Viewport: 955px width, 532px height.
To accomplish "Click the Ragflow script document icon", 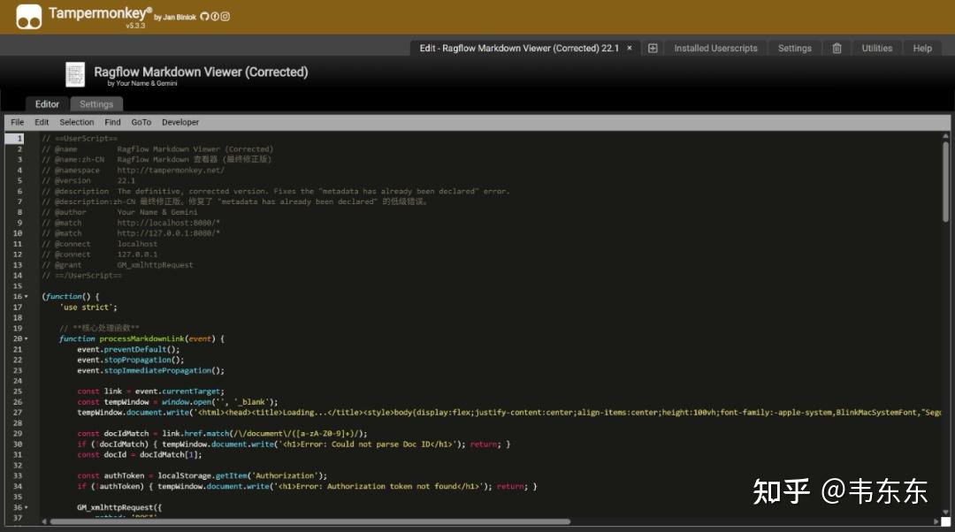I will [x=75, y=75].
